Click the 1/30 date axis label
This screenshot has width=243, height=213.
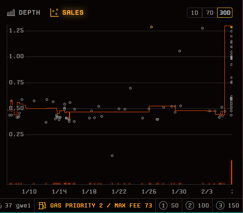pyautogui.click(x=179, y=191)
